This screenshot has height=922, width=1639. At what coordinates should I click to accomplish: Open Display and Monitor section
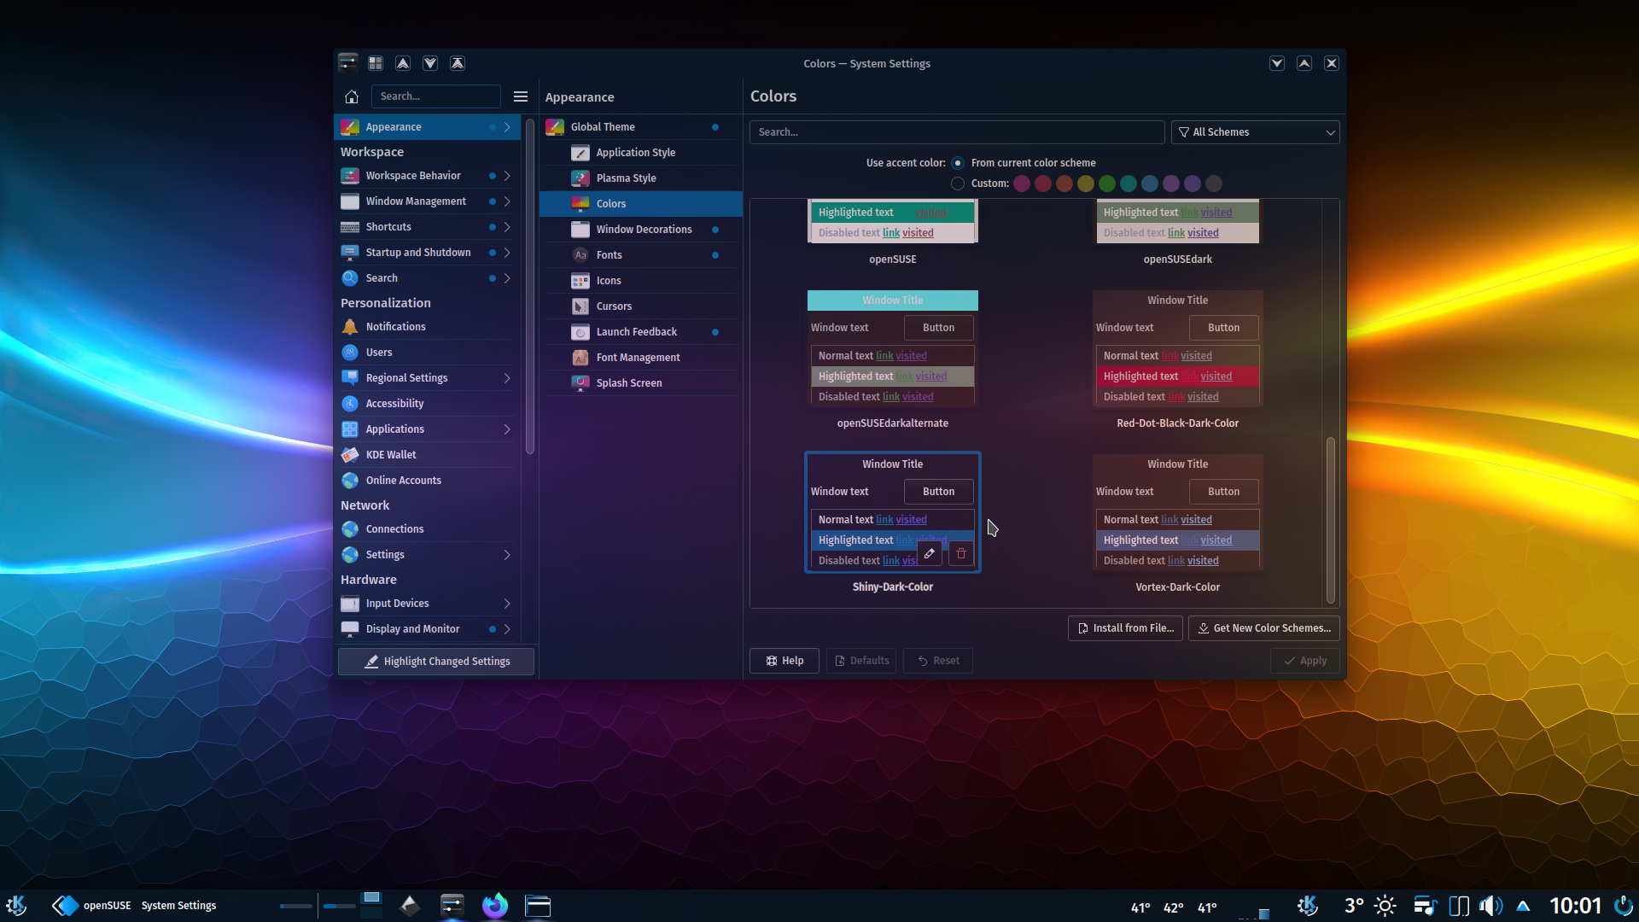click(x=428, y=629)
